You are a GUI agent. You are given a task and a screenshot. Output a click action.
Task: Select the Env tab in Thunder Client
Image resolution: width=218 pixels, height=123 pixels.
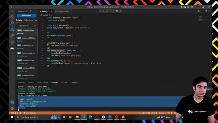point(36,20)
